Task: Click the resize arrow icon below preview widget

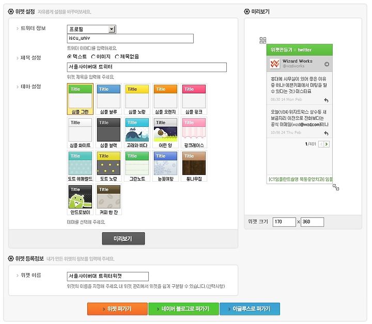Action: [x=336, y=187]
